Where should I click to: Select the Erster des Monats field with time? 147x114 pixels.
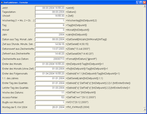50,64
